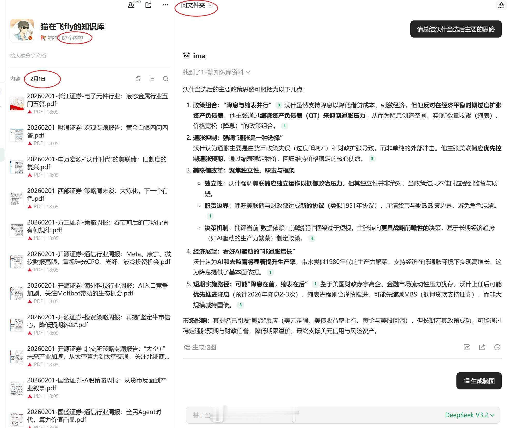This screenshot has width=509, height=428.
Task: Open the DeepSeek V3.2 model selector
Action: [470, 415]
